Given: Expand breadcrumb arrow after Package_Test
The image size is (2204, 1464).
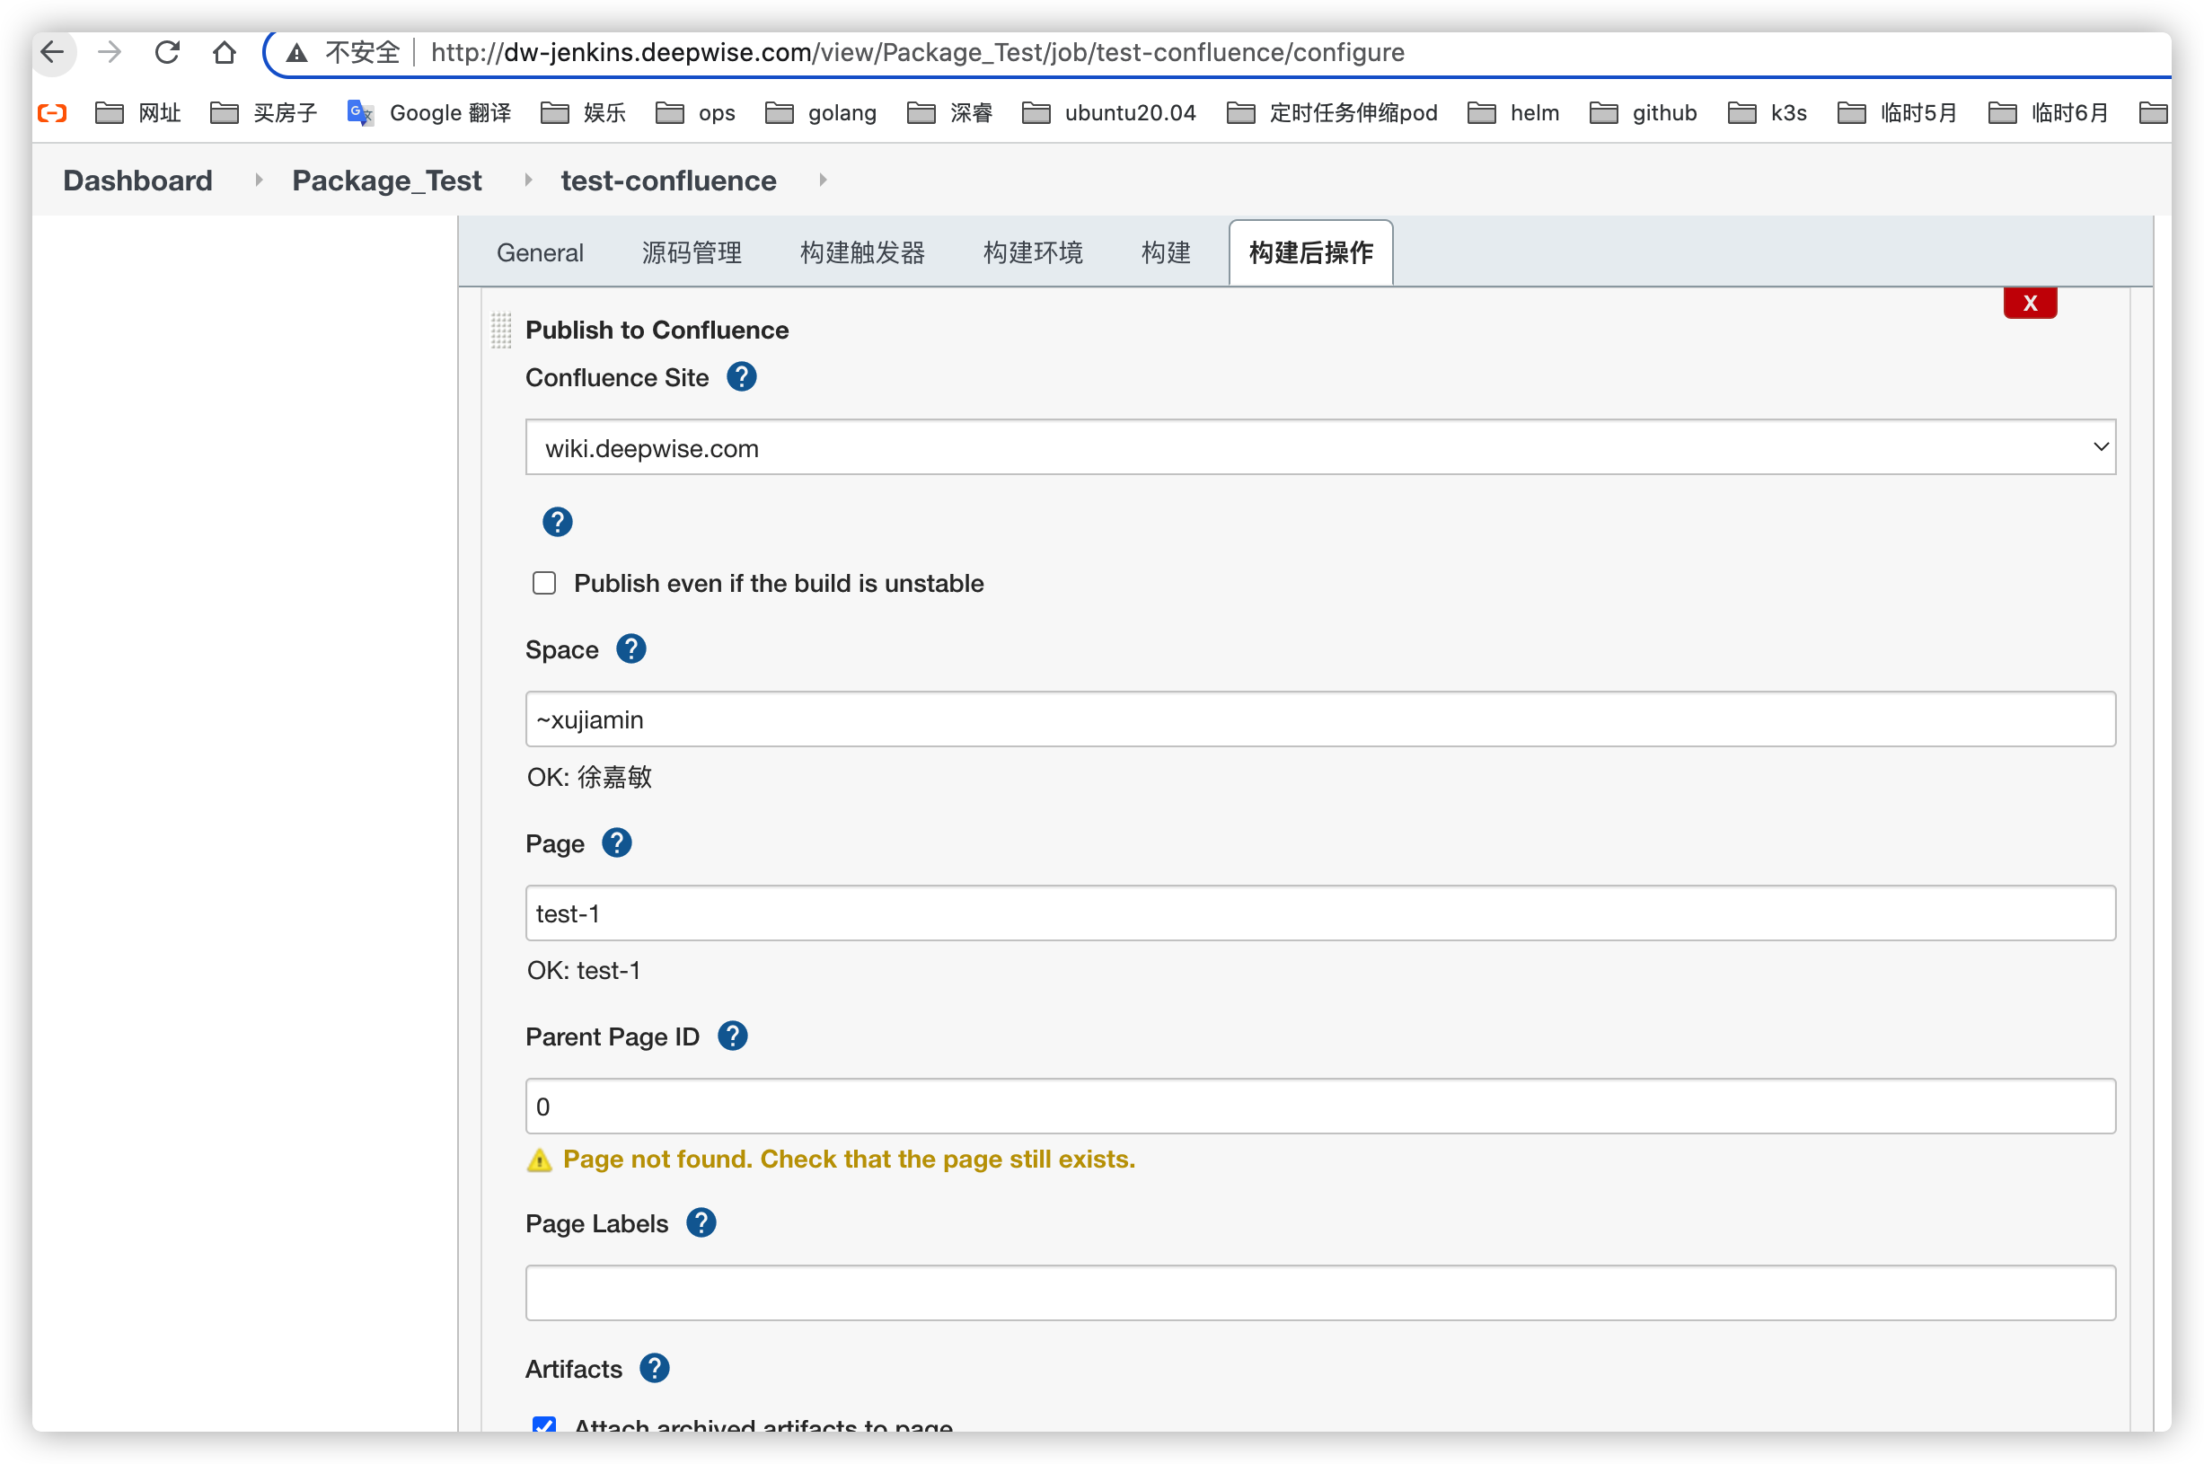Looking at the screenshot, I should [x=527, y=180].
